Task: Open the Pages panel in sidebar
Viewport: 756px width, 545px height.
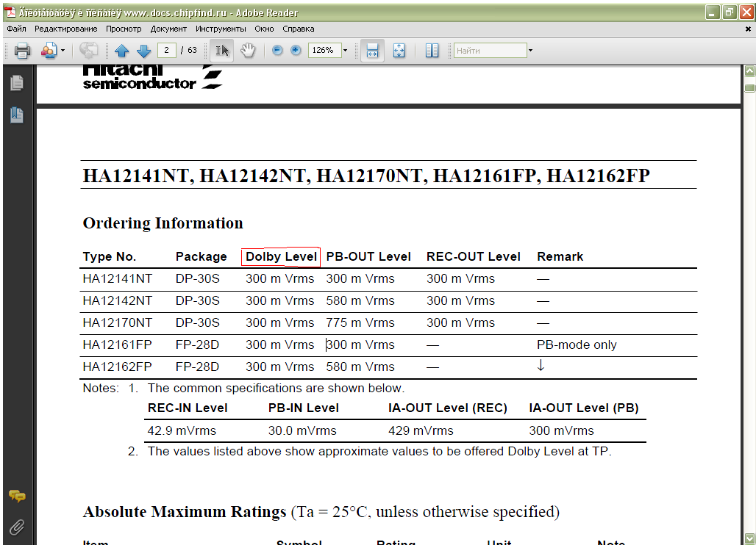Action: tap(17, 83)
